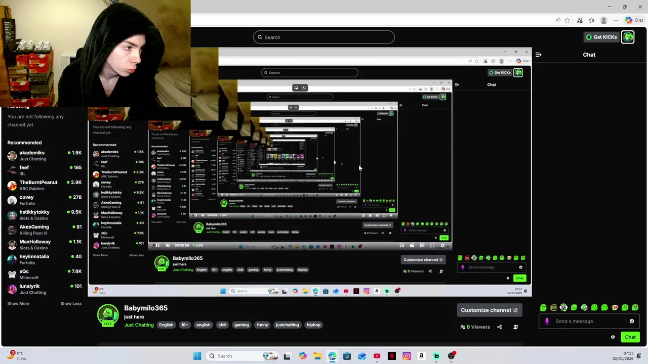Open TheBurntPeanut recommended channel

44,185
